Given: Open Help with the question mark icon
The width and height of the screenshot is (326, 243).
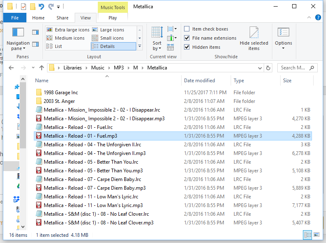Looking at the screenshot, I should pyautogui.click(x=318, y=17).
